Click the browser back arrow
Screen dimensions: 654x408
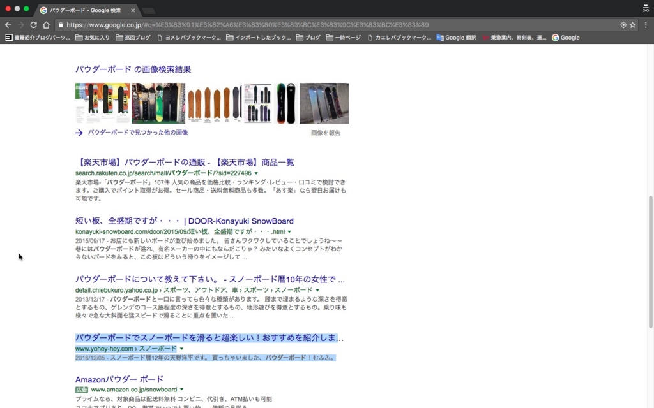pos(8,25)
